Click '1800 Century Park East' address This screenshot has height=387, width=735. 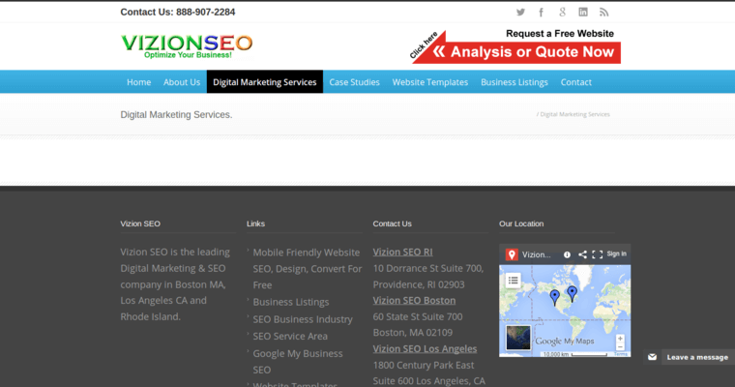[x=424, y=365]
